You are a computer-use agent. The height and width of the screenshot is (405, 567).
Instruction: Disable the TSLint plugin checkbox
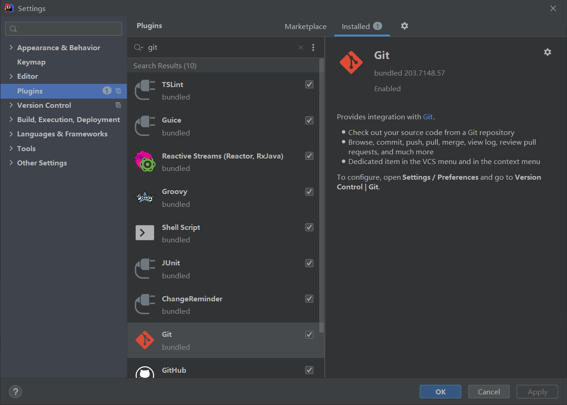[x=309, y=84]
